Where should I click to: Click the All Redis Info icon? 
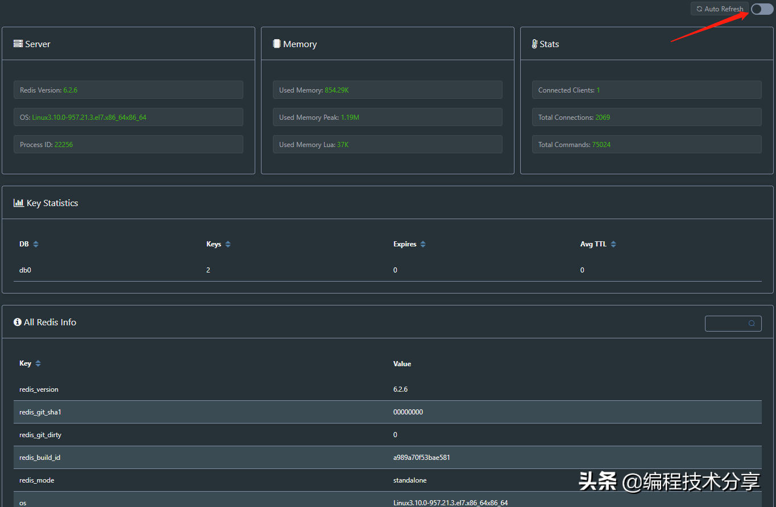pos(18,322)
